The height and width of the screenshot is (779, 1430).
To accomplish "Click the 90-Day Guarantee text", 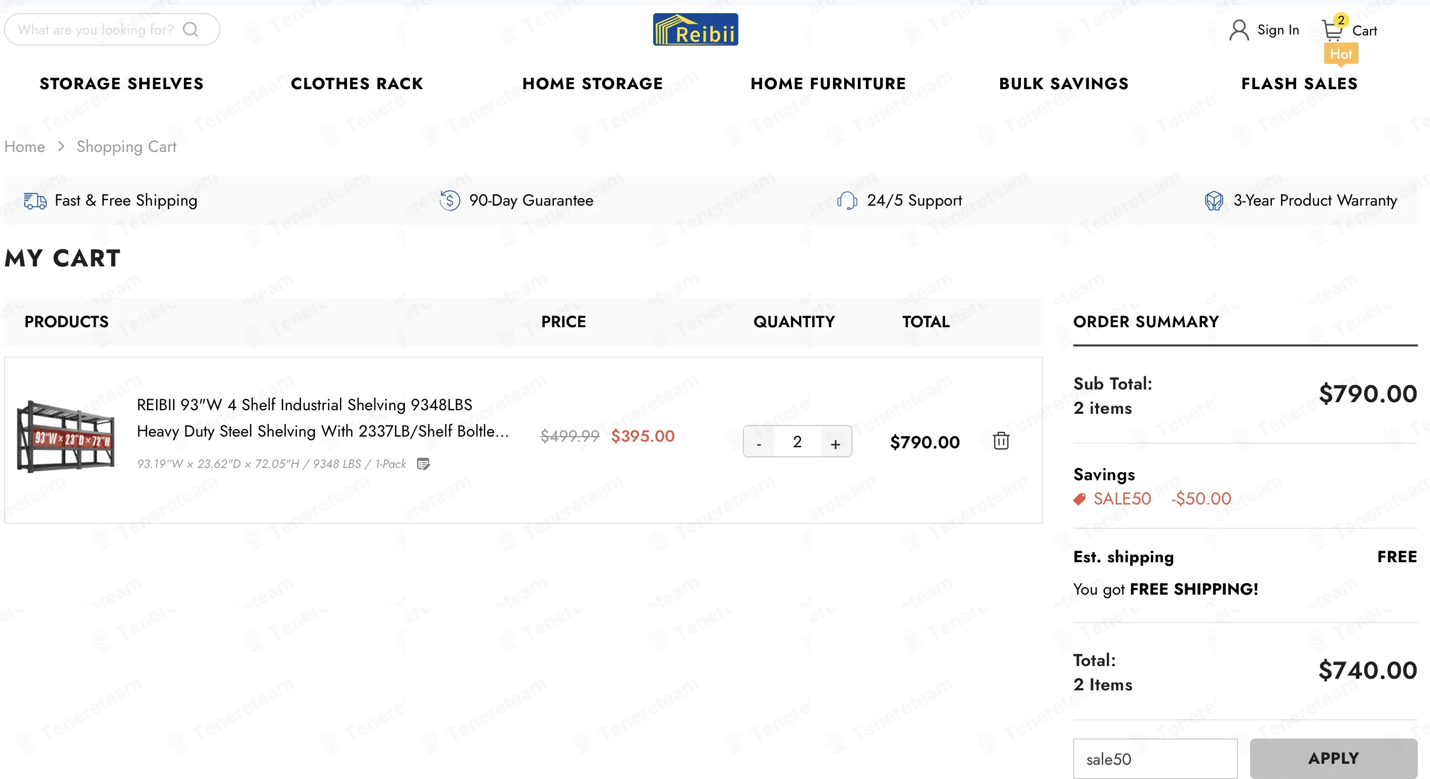I will pos(531,200).
